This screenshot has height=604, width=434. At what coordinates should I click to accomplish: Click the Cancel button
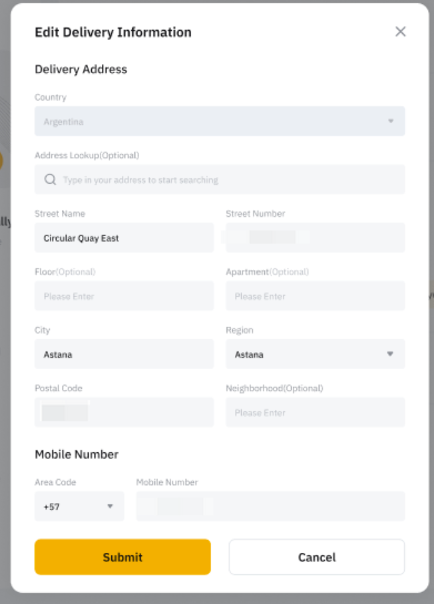(317, 557)
